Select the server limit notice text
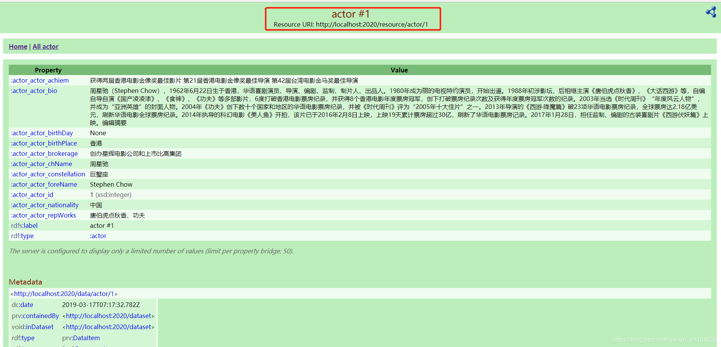 (x=151, y=251)
